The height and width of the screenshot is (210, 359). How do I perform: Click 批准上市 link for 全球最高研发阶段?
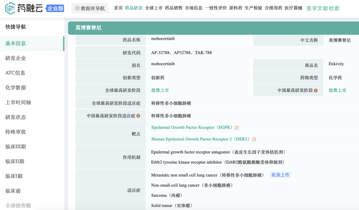[x=160, y=90]
